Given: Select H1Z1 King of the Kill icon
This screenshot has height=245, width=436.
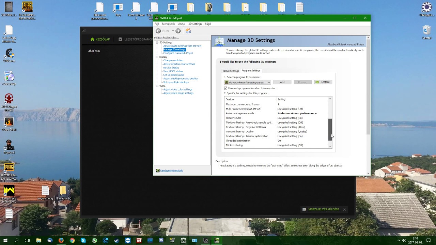Looking at the screenshot, I should [x=9, y=102].
